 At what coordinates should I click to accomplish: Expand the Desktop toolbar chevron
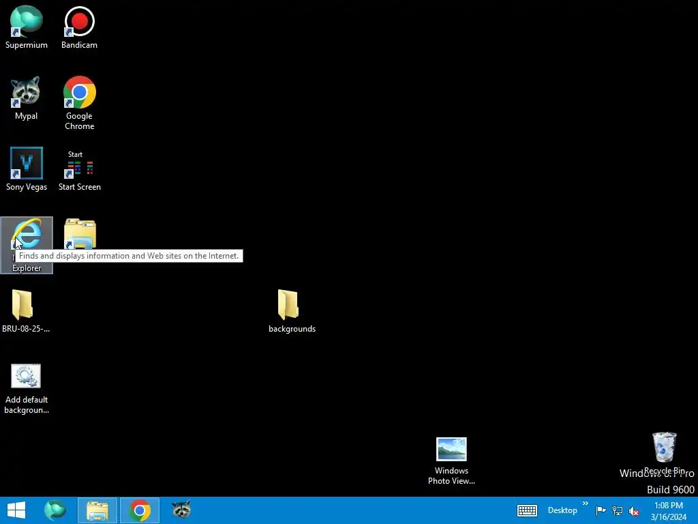click(585, 504)
